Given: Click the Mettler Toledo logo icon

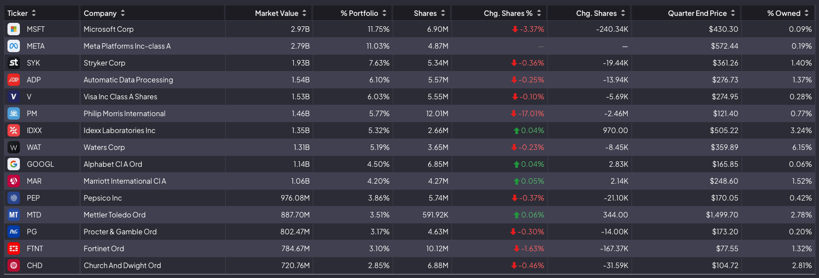Looking at the screenshot, I should tap(14, 215).
